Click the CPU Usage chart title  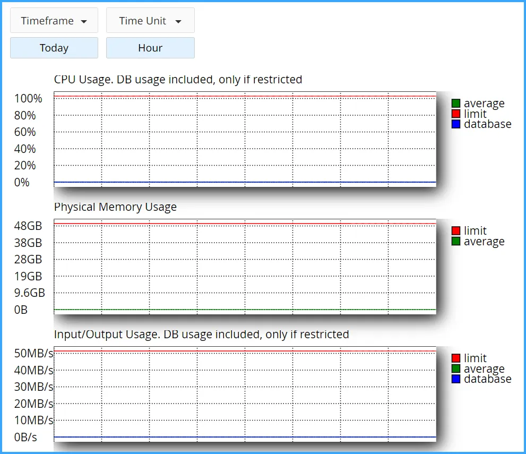(178, 80)
